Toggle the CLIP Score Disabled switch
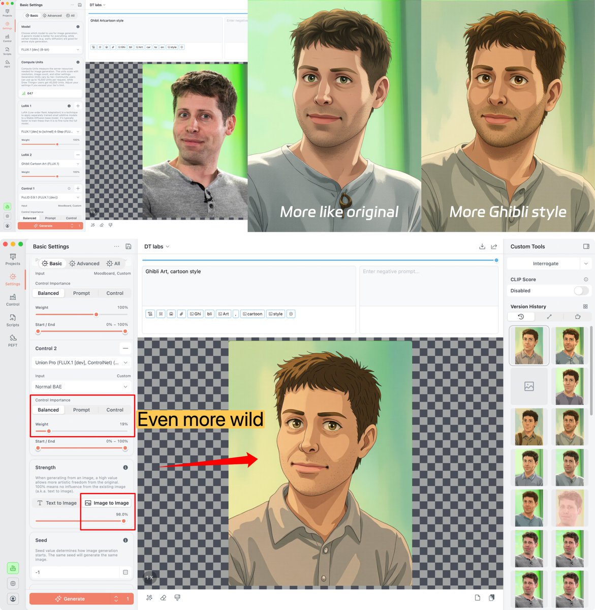 point(581,291)
